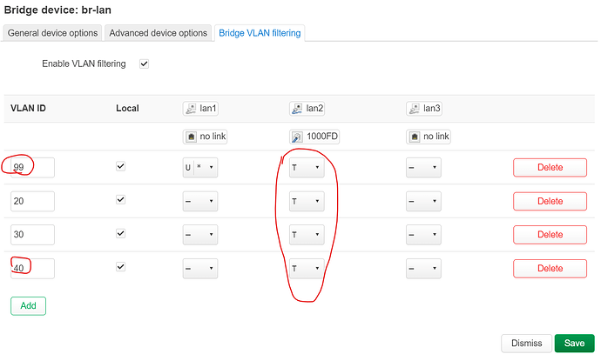
Task: Dismiss the bridge device dialog
Action: 527,344
